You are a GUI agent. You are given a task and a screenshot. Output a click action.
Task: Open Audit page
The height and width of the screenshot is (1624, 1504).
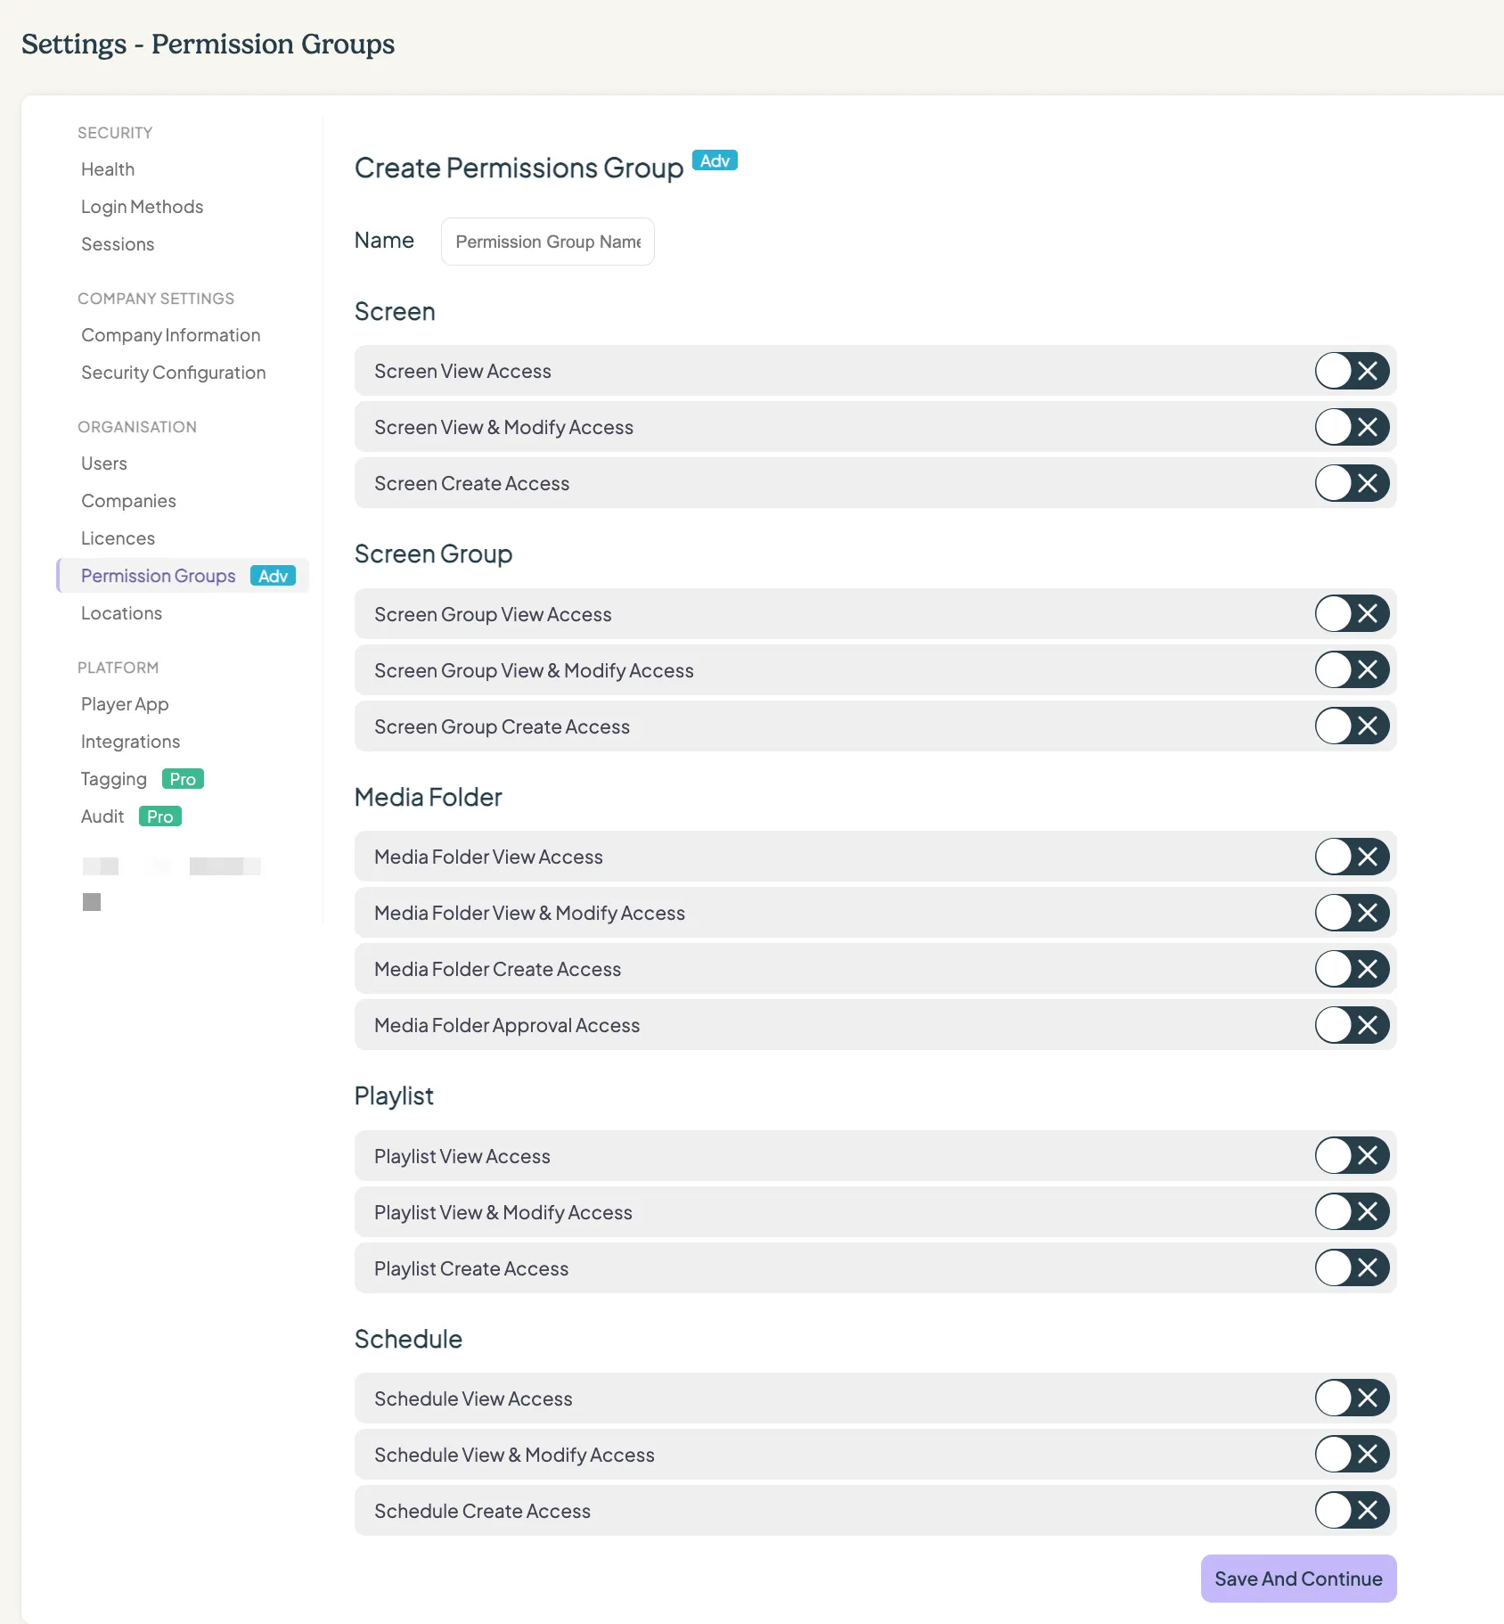pos(102,816)
